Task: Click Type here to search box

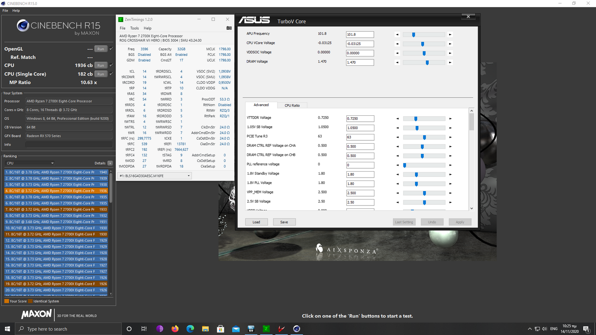Action: pyautogui.click(x=69, y=329)
